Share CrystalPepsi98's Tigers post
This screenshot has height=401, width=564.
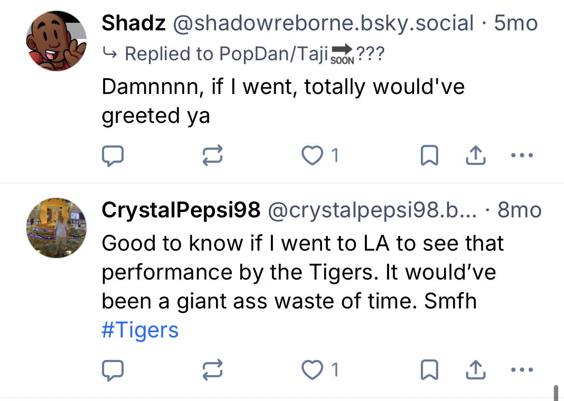point(476,370)
